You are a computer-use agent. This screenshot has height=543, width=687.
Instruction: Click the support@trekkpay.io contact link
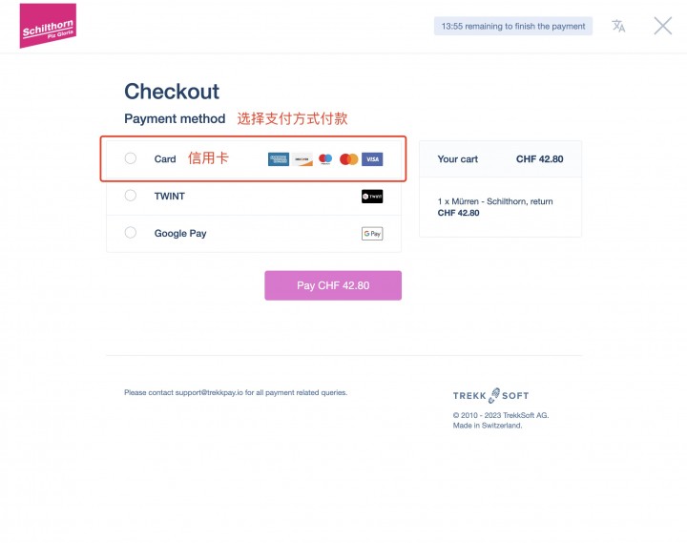(209, 392)
